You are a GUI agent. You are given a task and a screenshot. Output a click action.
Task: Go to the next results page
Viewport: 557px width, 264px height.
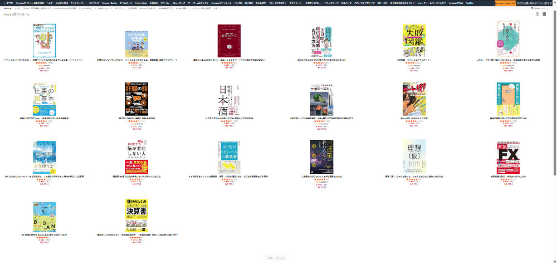(281, 258)
